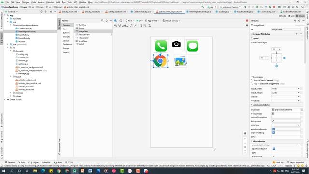Select the green message bubble image in preview
Viewport: 309px width, 174px height.
point(193,46)
